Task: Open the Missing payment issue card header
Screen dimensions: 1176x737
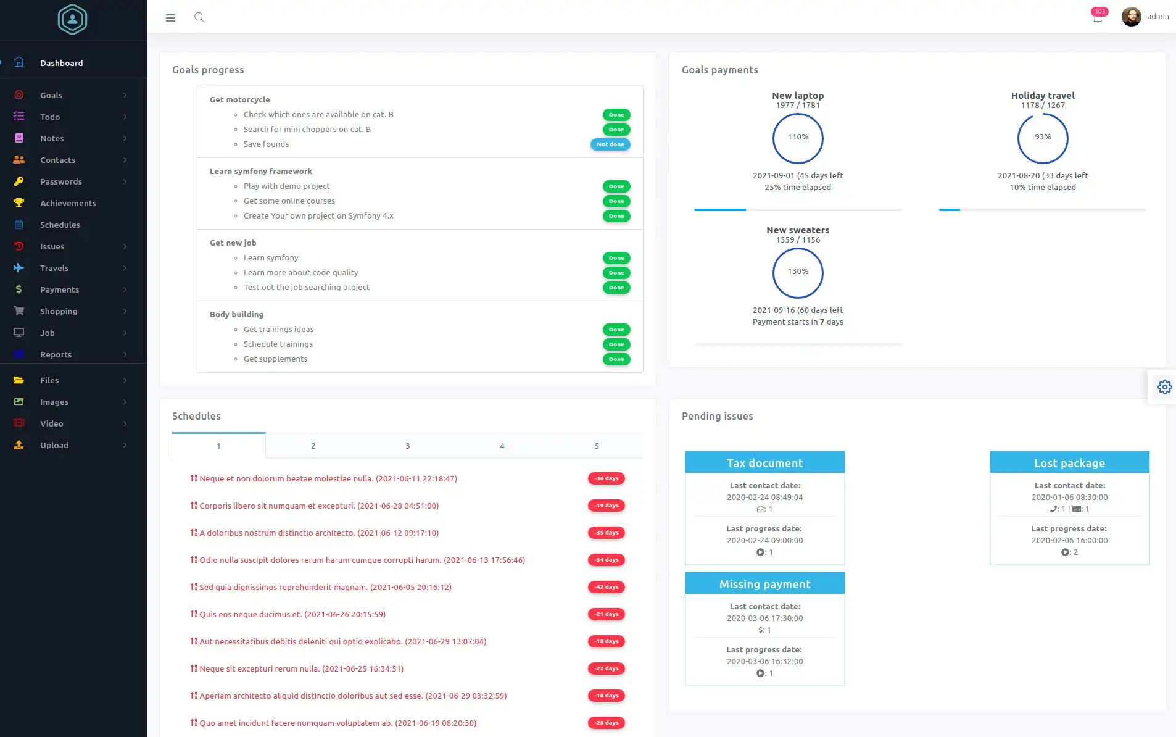Action: pos(764,584)
